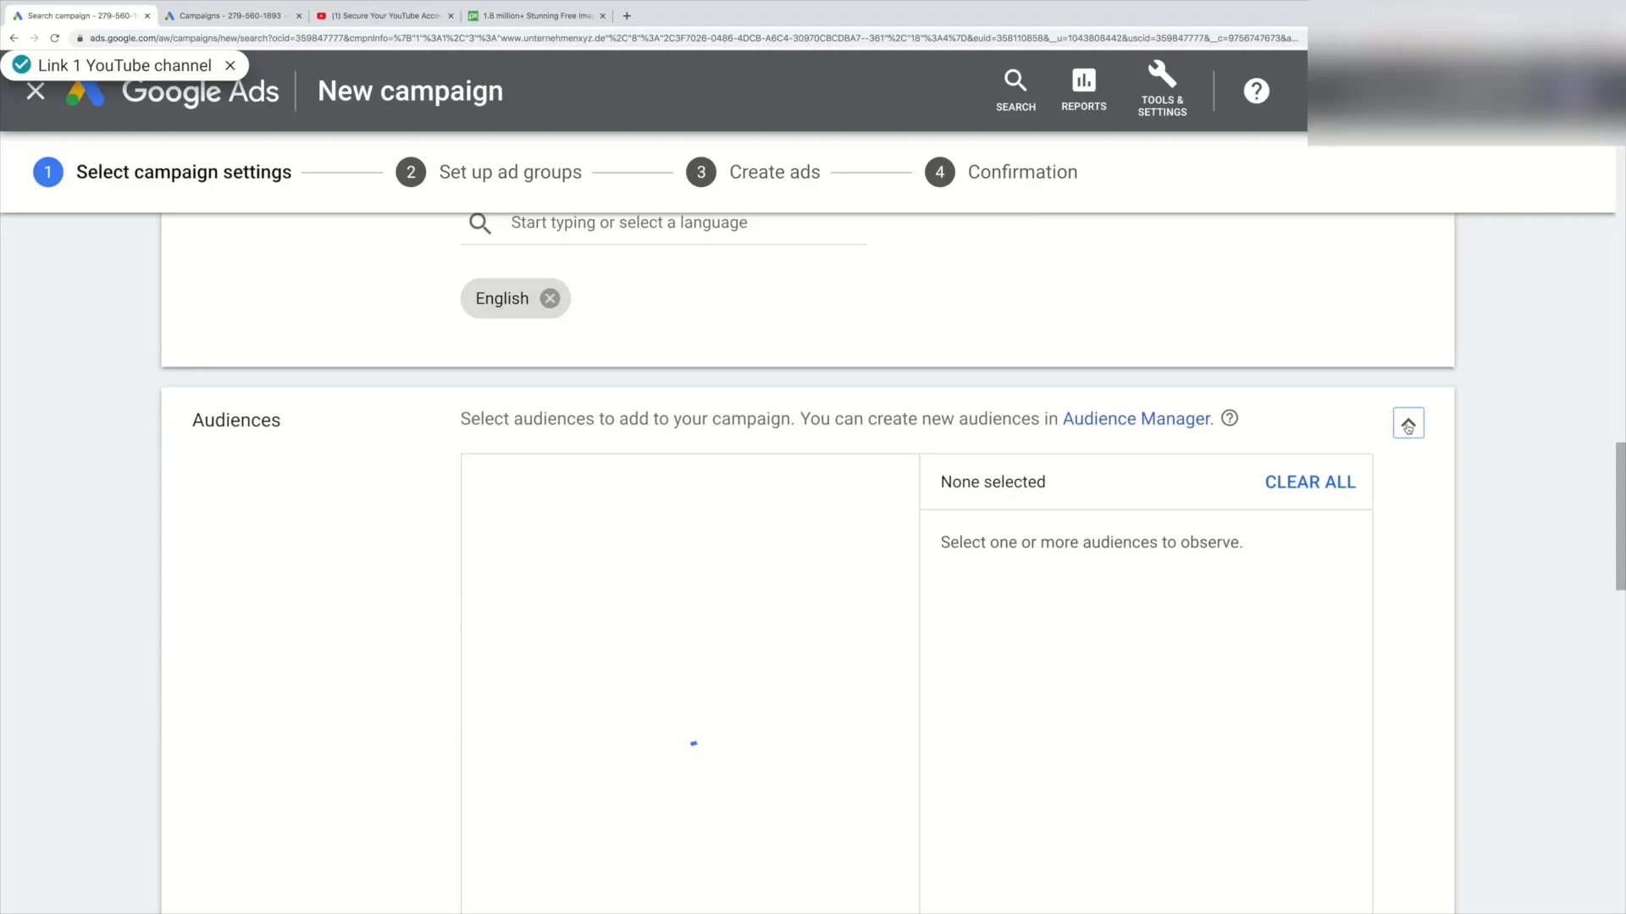The width and height of the screenshot is (1626, 914).
Task: Click the None selected label
Action: click(x=993, y=482)
